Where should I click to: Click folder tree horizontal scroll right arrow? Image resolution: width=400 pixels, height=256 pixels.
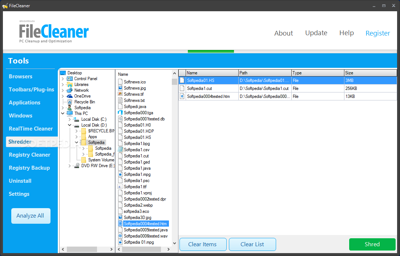tap(111, 249)
